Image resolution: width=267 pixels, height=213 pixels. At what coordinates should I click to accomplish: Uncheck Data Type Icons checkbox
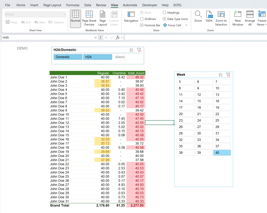coord(164,19)
